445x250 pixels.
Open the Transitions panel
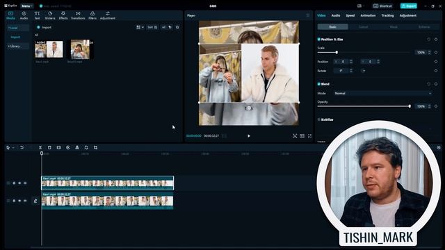click(78, 15)
